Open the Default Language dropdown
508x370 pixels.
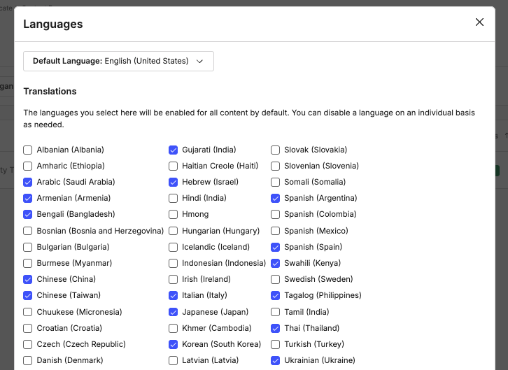(x=118, y=61)
